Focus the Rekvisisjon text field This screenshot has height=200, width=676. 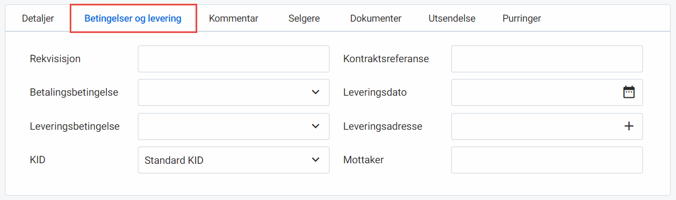coord(233,59)
